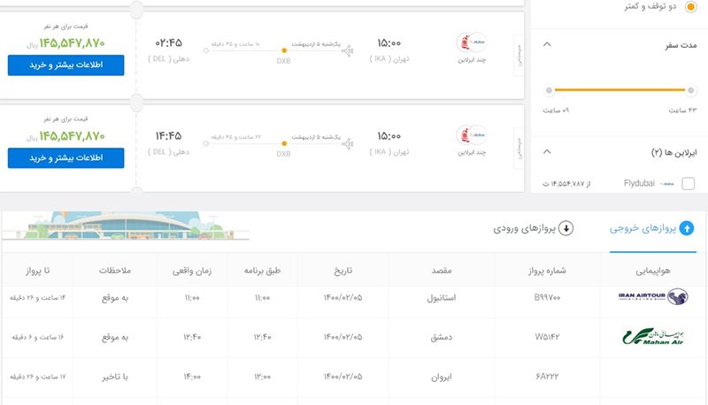Click airplane icon on the 02:45 arrival flight
This screenshot has width=708, height=405.
[348, 50]
